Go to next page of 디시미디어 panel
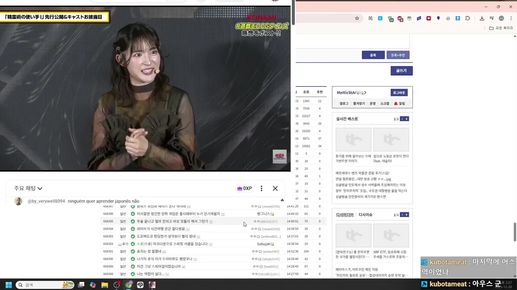The image size is (517, 290). (407, 215)
